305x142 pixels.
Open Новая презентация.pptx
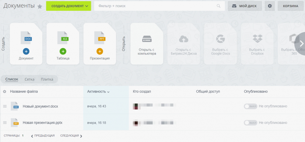click(43, 123)
